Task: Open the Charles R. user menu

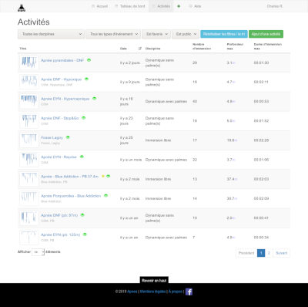Action: 275,6
